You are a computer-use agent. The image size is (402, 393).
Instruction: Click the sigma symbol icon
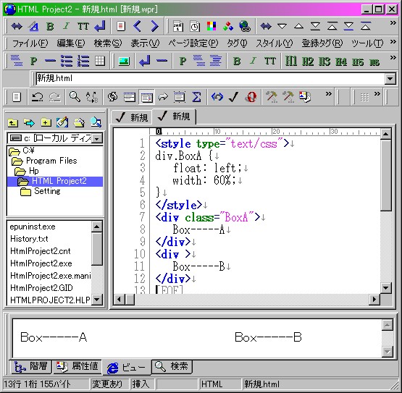tap(196, 97)
